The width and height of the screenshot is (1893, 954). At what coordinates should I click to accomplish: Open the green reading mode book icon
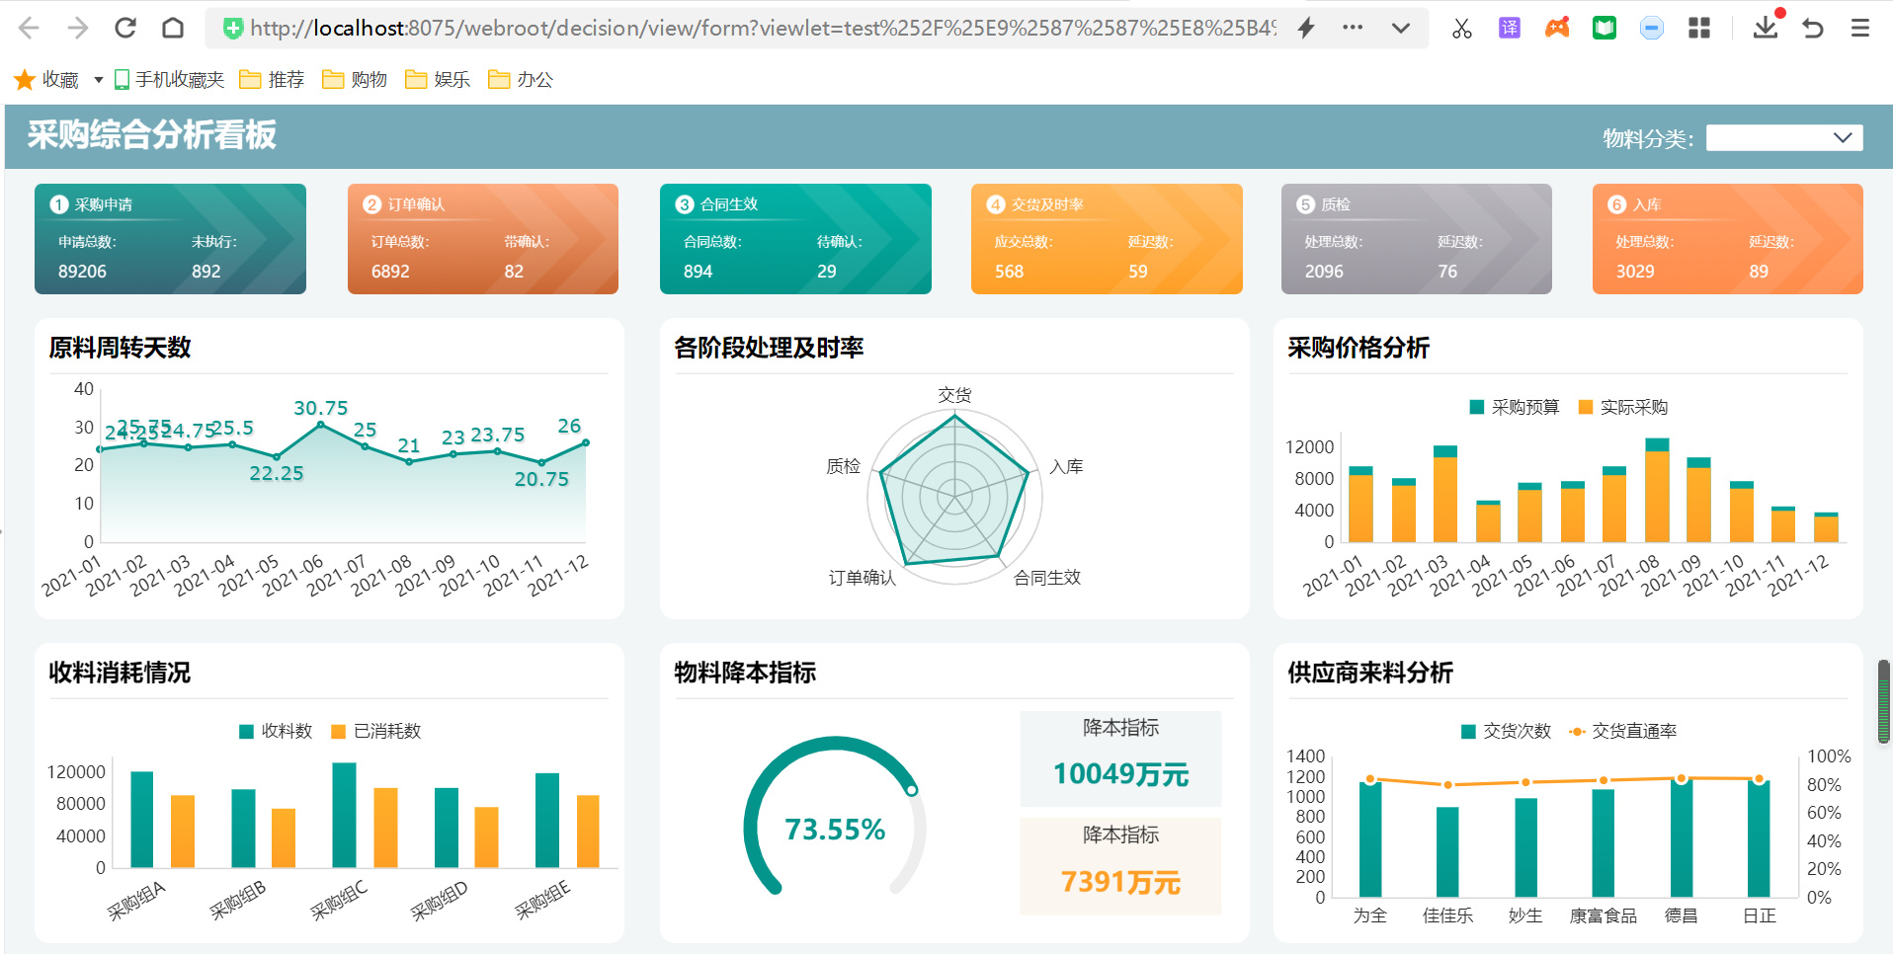coord(1604,29)
